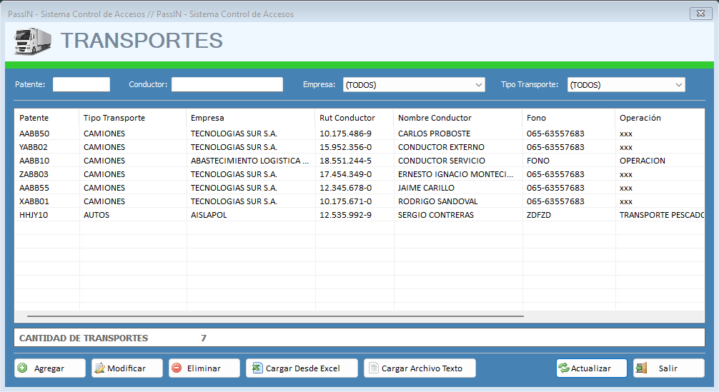
Task: Click the Excel icon on Cargar Desde Excel
Action: pos(257,368)
